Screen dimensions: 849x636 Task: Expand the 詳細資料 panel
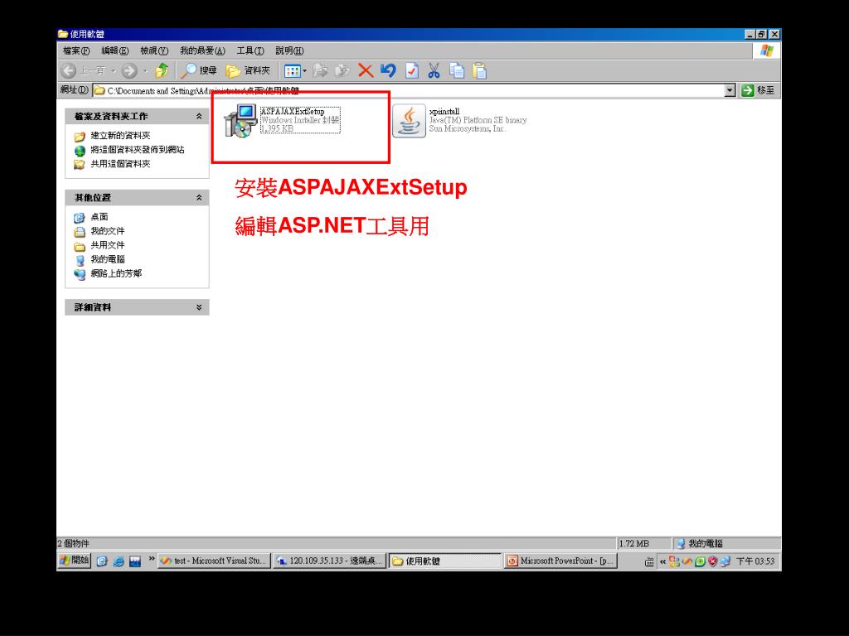click(199, 307)
